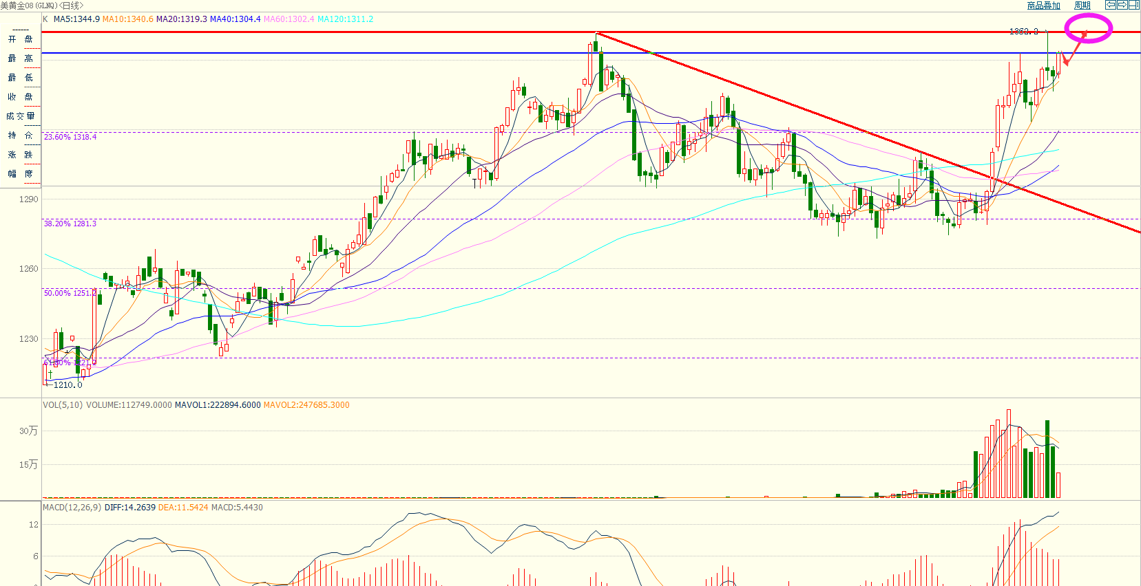
Task: Click the 最低 info row
Action: (21, 78)
